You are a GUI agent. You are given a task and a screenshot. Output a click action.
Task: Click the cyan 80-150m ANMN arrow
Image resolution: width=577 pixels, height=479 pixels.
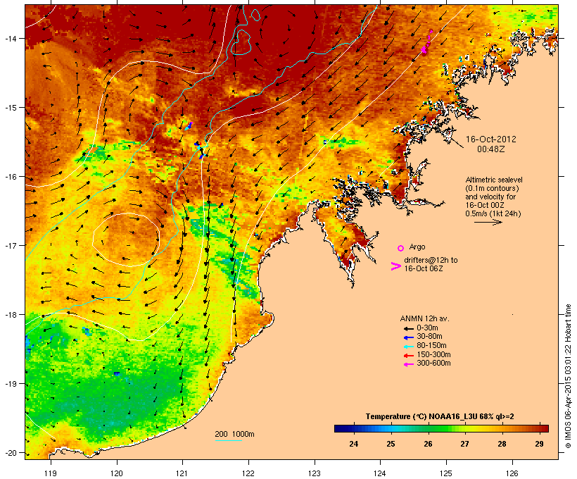[x=408, y=347]
